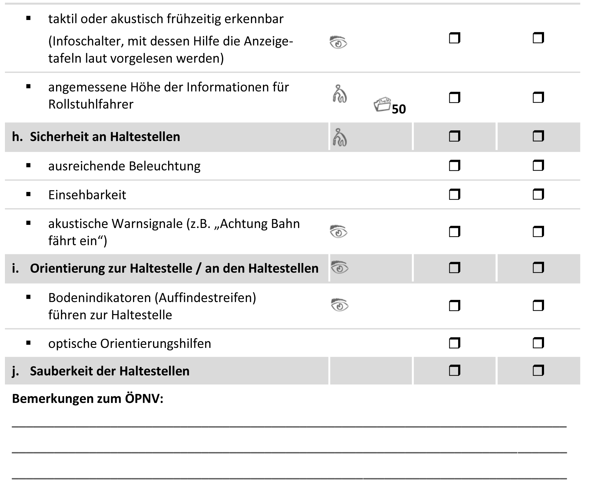Viewport: 593px width, 502px height.
Task: Tick first checkbox for optische Orientierungshilfen
Action: click(454, 343)
